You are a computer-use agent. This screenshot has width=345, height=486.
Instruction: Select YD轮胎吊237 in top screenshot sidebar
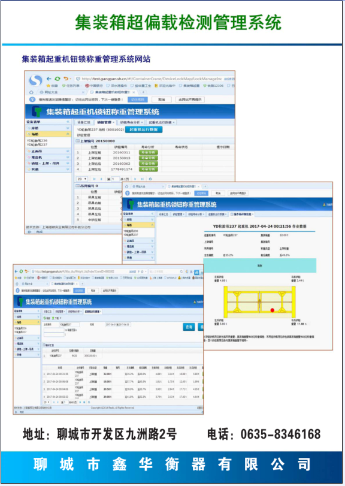pos(37,144)
